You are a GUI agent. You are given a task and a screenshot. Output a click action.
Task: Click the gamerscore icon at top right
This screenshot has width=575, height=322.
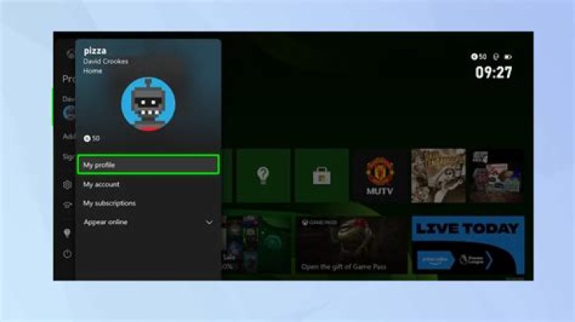coord(474,57)
